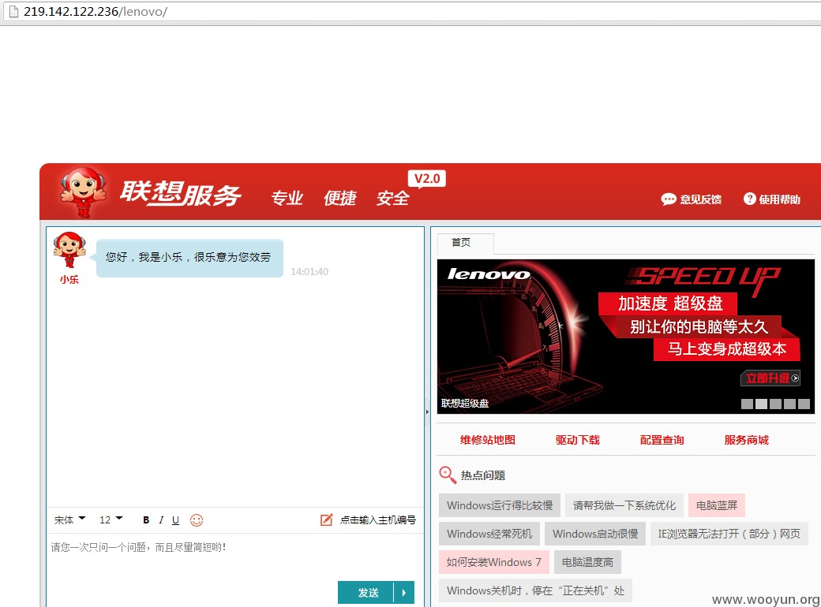
Task: Select hot question Windows经常死机
Action: point(489,533)
